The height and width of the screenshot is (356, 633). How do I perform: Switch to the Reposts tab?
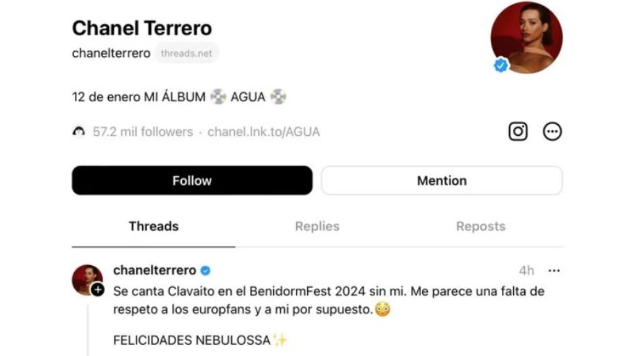tap(481, 226)
